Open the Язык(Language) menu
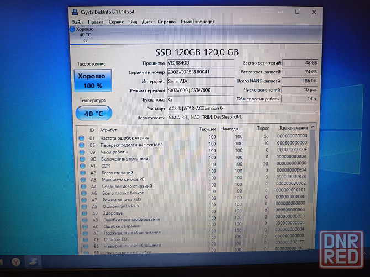This screenshot has width=370, height=277. pos(197,22)
